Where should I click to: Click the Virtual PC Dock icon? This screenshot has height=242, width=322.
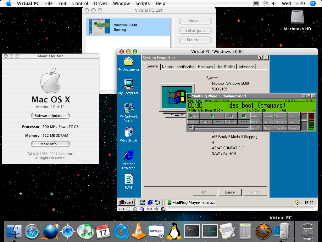[x=281, y=232]
